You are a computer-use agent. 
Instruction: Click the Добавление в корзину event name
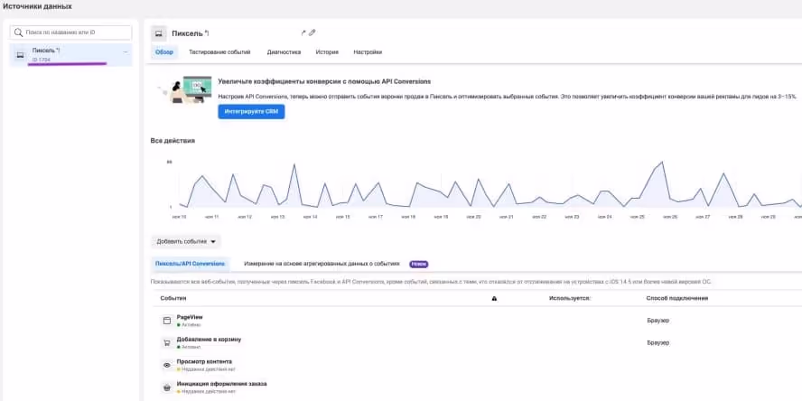(x=209, y=339)
